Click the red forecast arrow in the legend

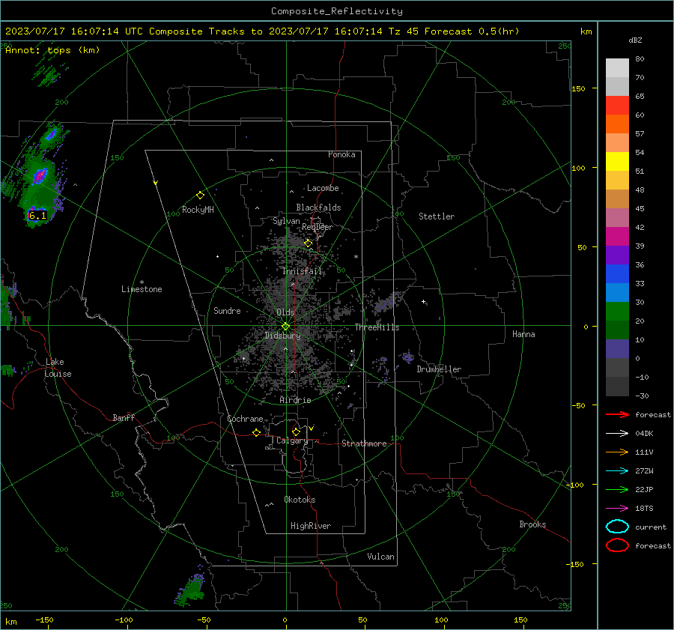[617, 414]
